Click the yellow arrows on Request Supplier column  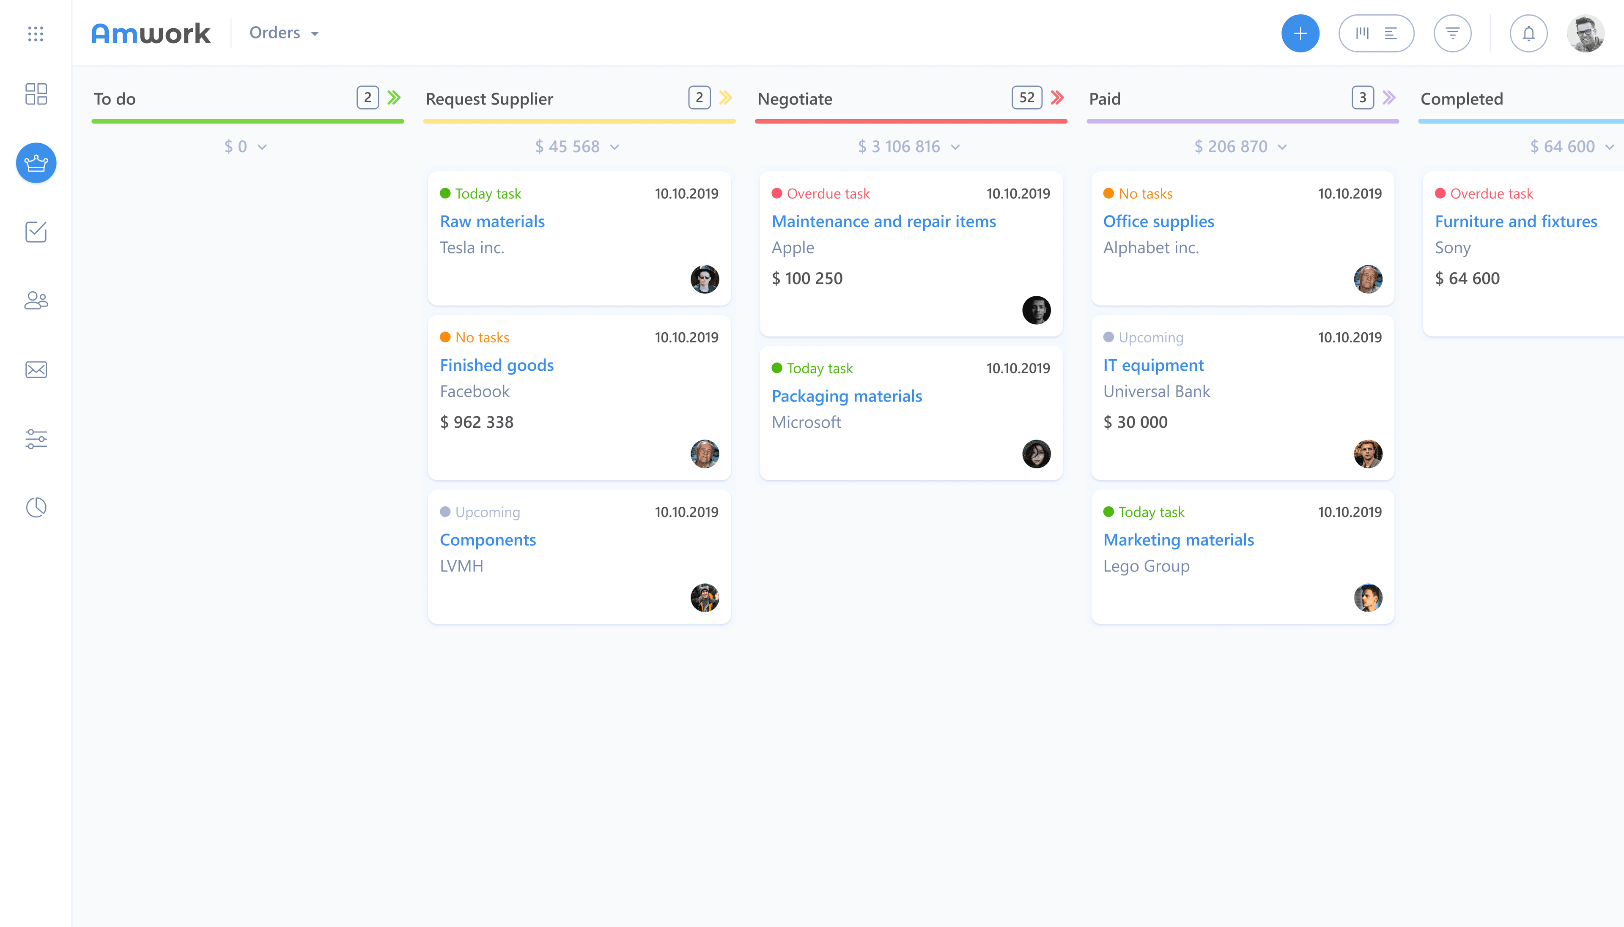[x=726, y=97]
